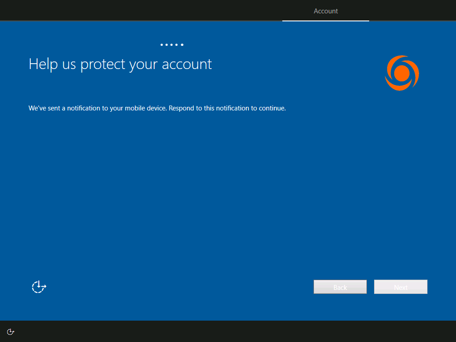Click the "Help us protect your account" heading
Screen dimensions: 456x342
pos(120,64)
